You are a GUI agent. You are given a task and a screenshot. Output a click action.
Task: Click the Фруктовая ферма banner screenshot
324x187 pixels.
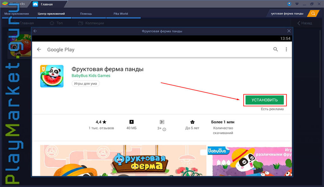tap(123, 160)
